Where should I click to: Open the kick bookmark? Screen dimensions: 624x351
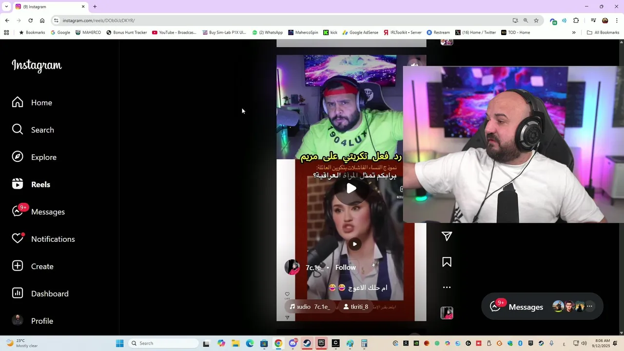pos(331,33)
